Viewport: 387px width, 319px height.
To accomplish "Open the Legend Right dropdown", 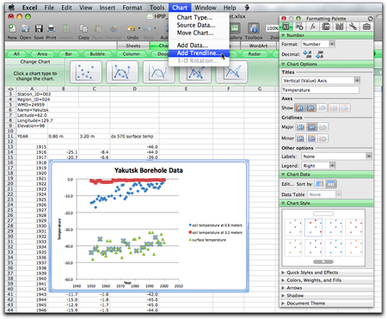I will pos(318,166).
